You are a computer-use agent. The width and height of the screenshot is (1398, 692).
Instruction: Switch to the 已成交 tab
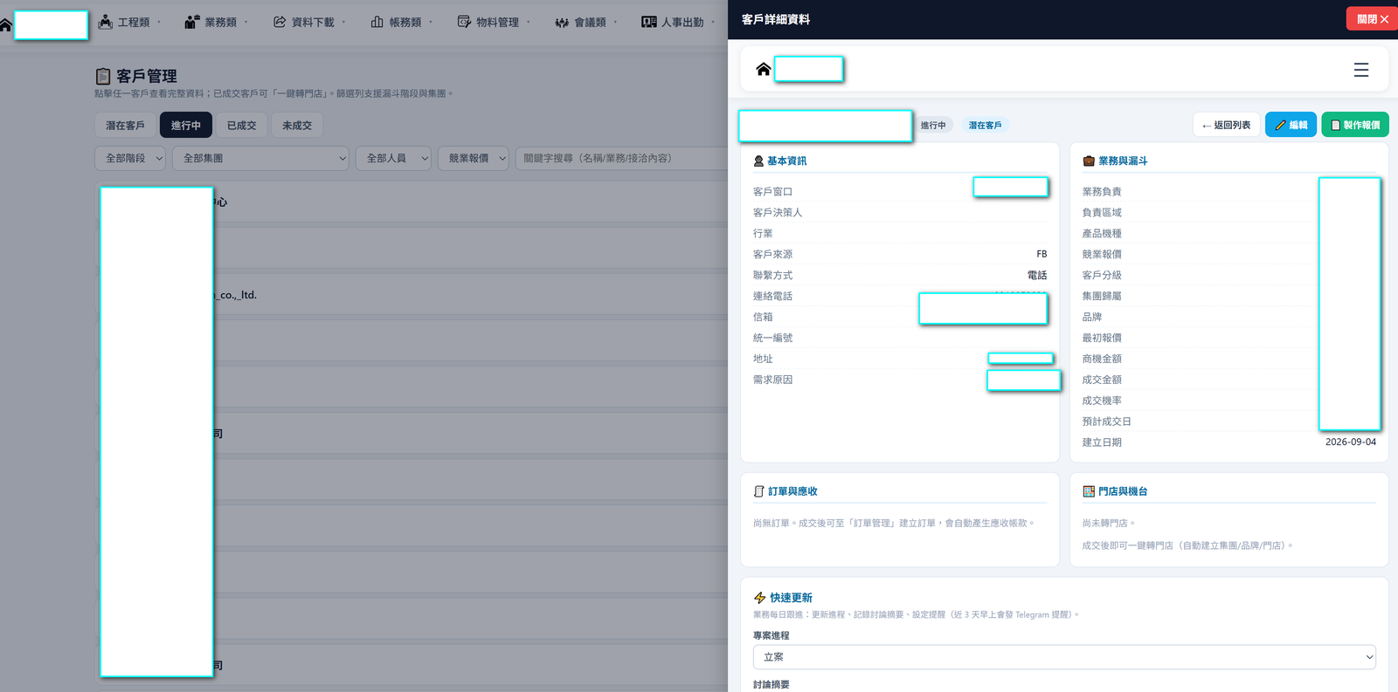pos(241,126)
